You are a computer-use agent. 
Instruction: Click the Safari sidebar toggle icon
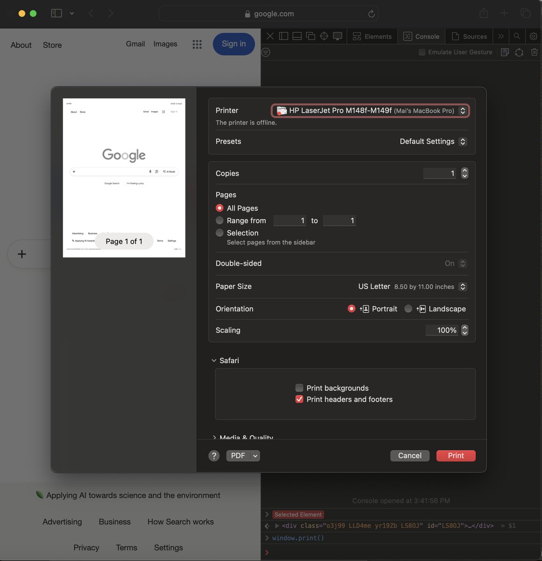pos(57,14)
